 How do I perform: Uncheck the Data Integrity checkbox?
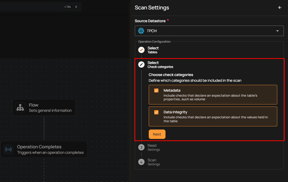pos(156,112)
